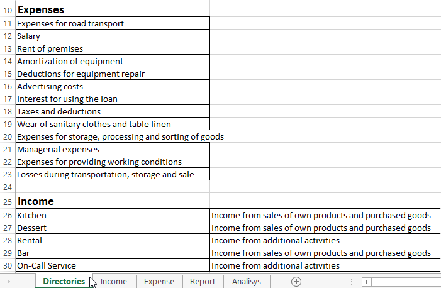Select row 11 header
The width and height of the screenshot is (441, 288).
point(8,23)
